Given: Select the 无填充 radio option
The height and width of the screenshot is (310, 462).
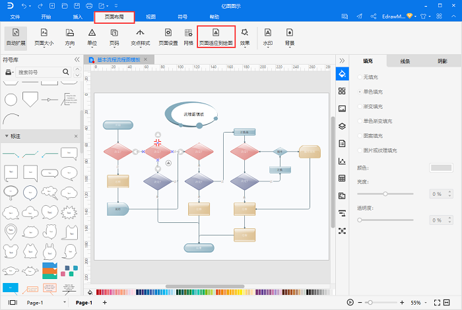Looking at the screenshot, I should point(360,76).
